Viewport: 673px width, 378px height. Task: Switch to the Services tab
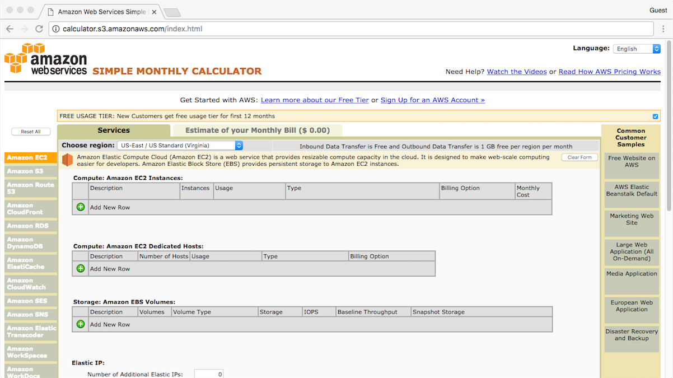(114, 130)
